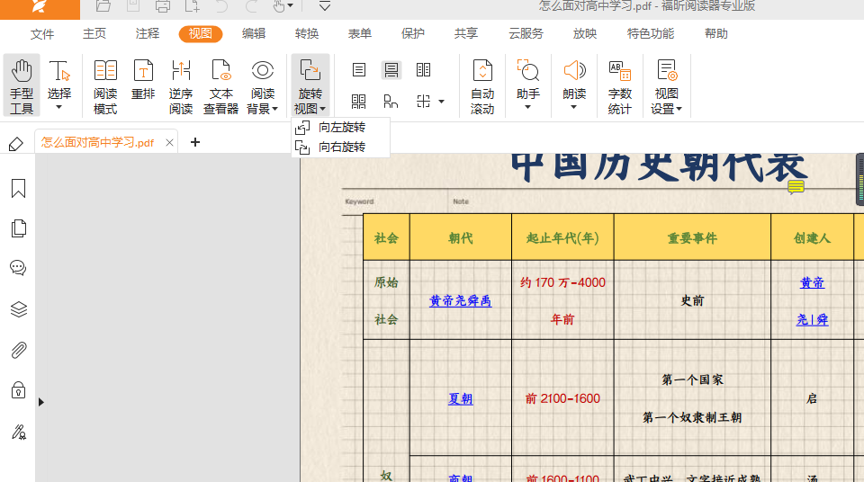Image resolution: width=864 pixels, height=482 pixels.
Task: Click the 逆序阅读 reverse reading icon
Action: point(181,86)
